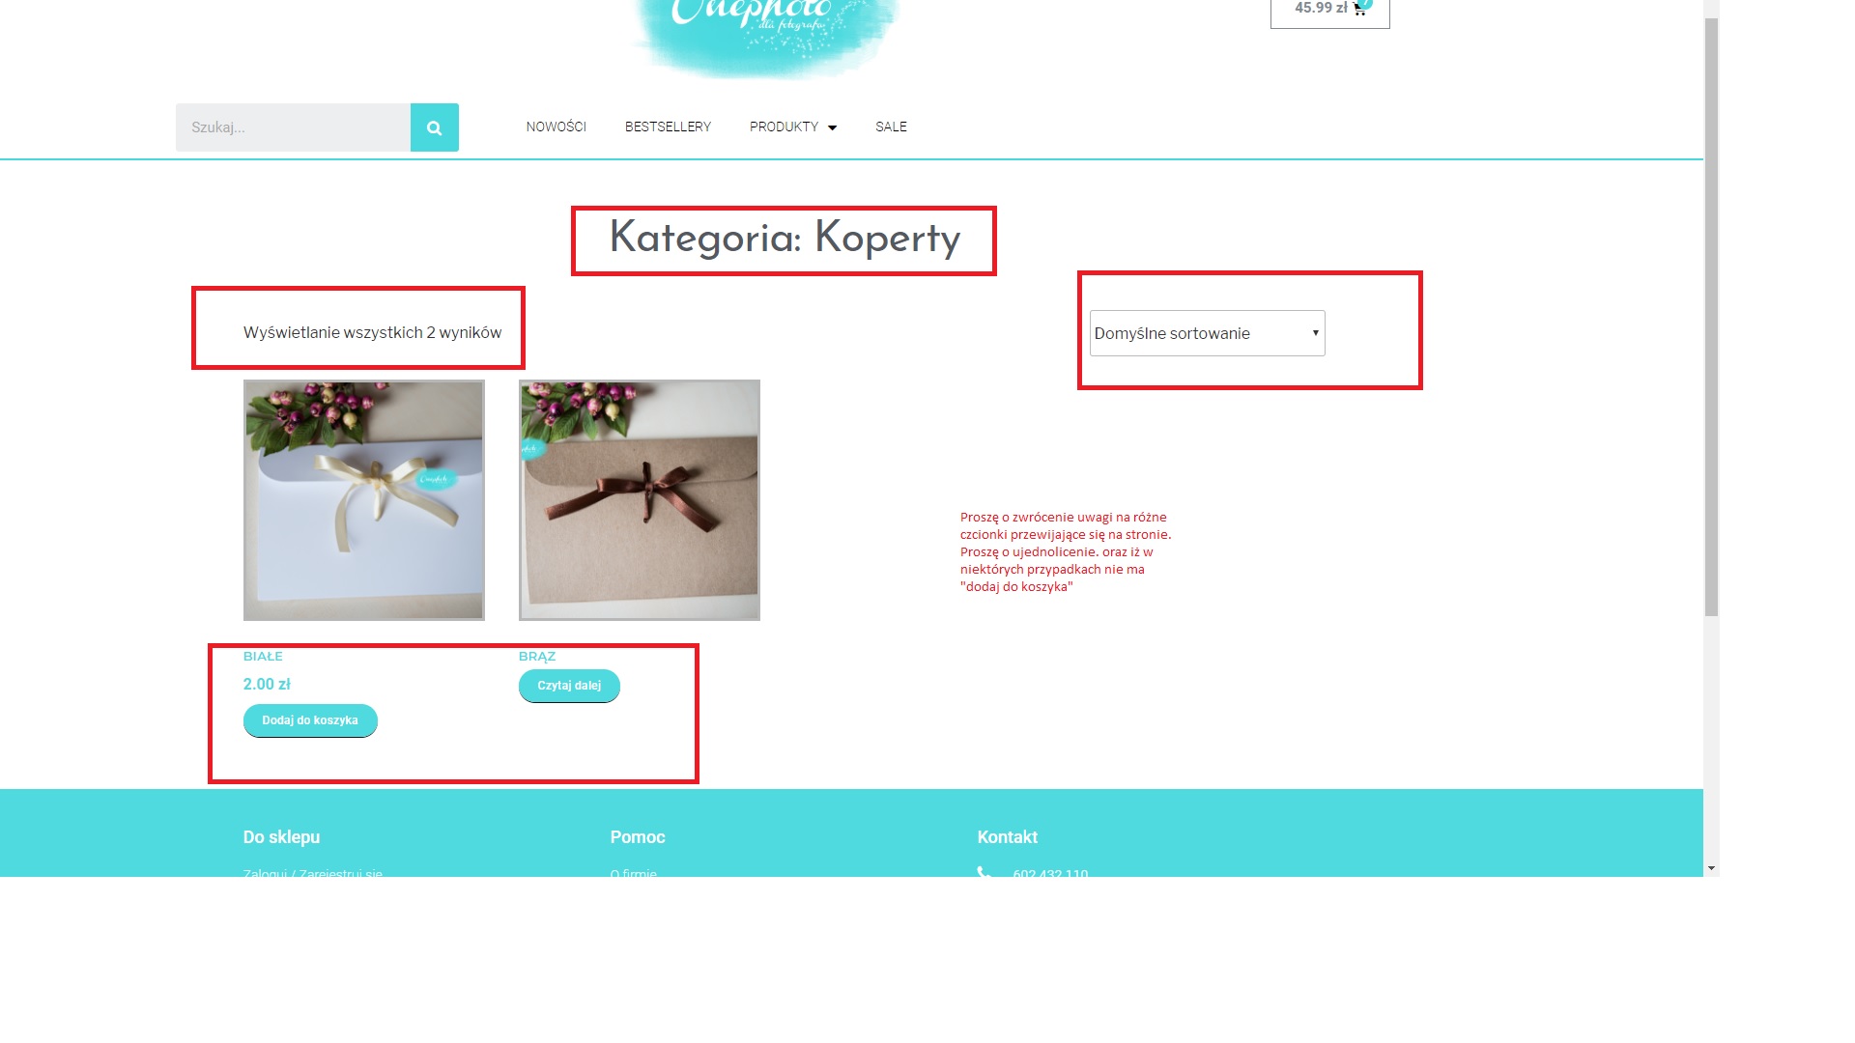Open the BRĄZ product title link
Image resolution: width=1855 pixels, height=1043 pixels.
point(537,657)
